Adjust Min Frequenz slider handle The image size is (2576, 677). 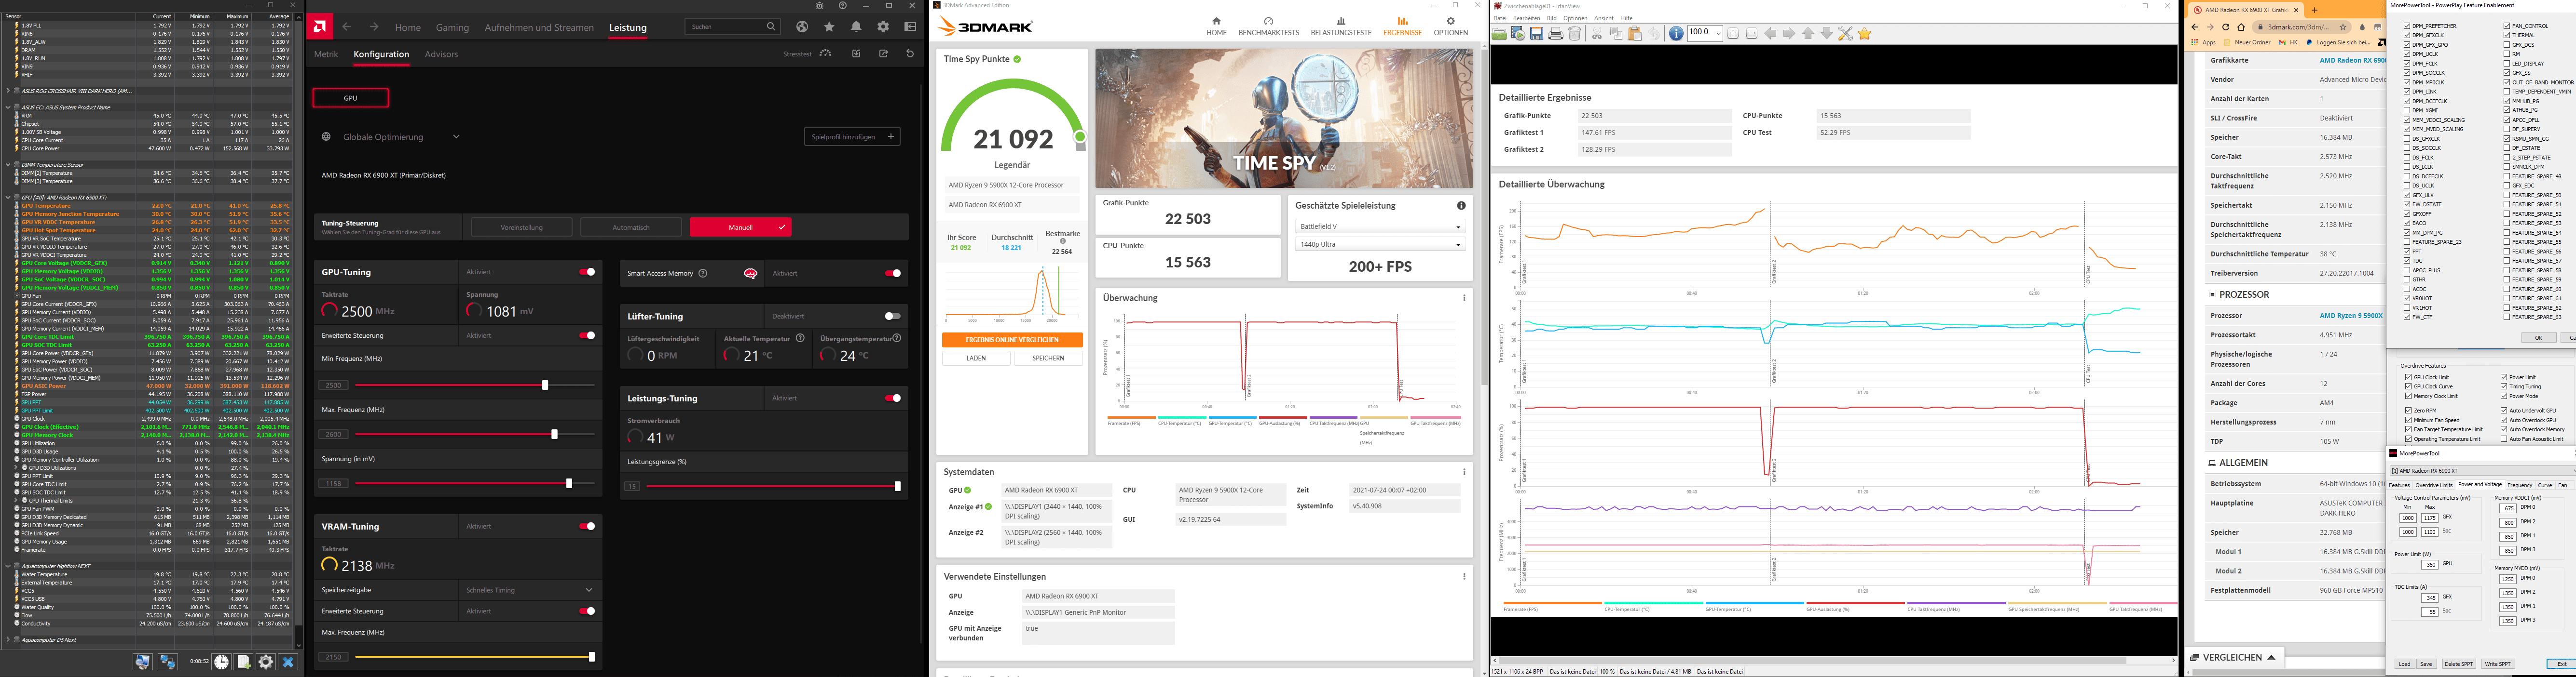545,385
